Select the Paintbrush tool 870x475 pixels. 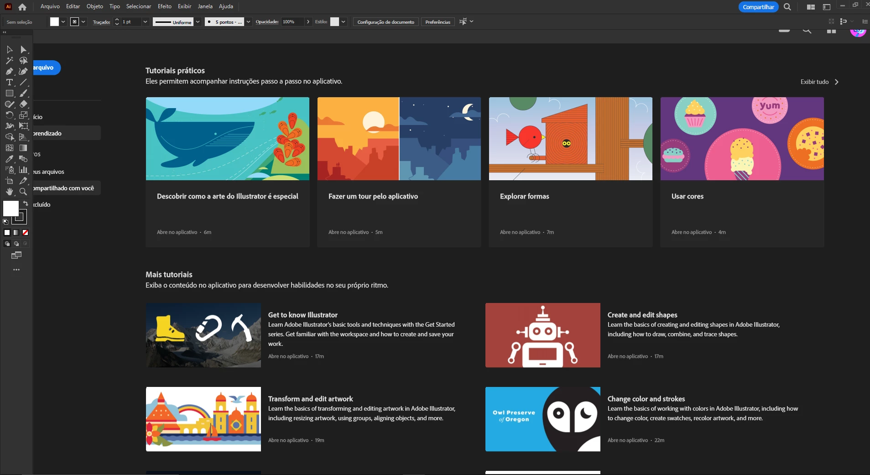pos(23,93)
